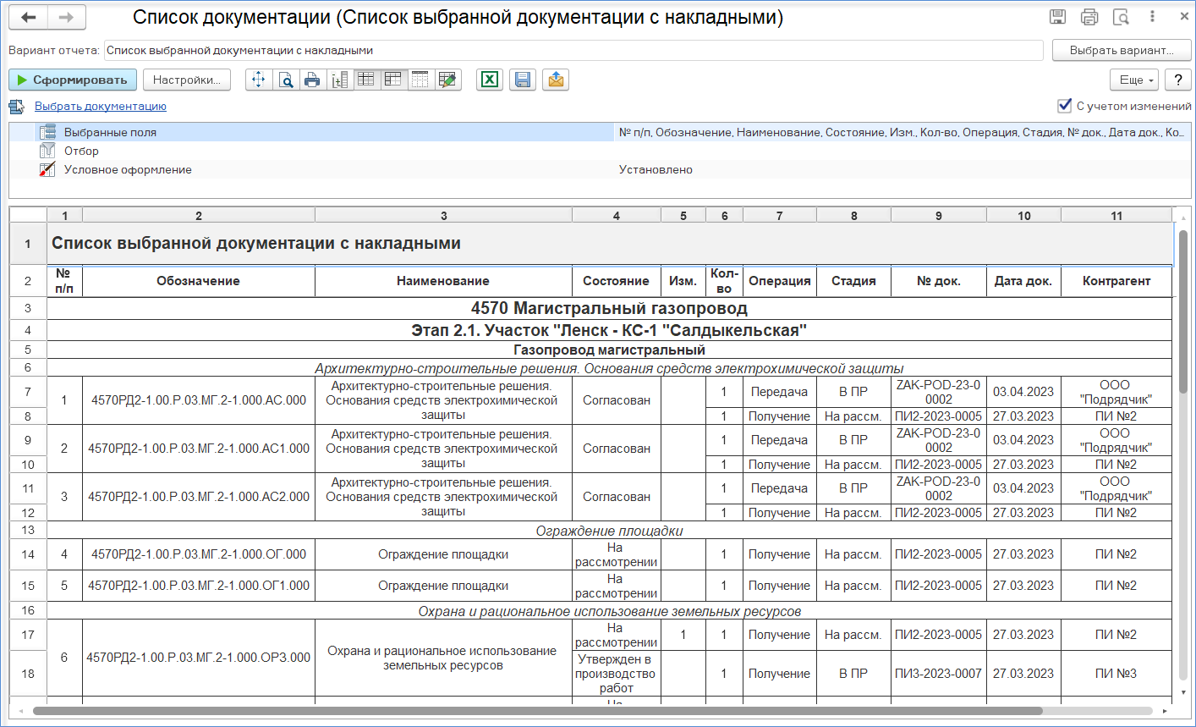
Task: Select the "Условное оформление" settings row
Action: (x=127, y=169)
